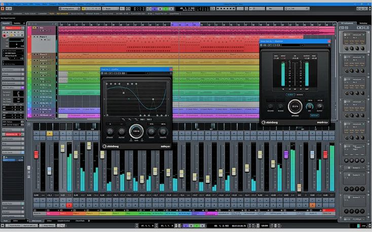Select Classic mode in Maximizer
Viewport: 372px width, 232px height.
[x=290, y=95]
